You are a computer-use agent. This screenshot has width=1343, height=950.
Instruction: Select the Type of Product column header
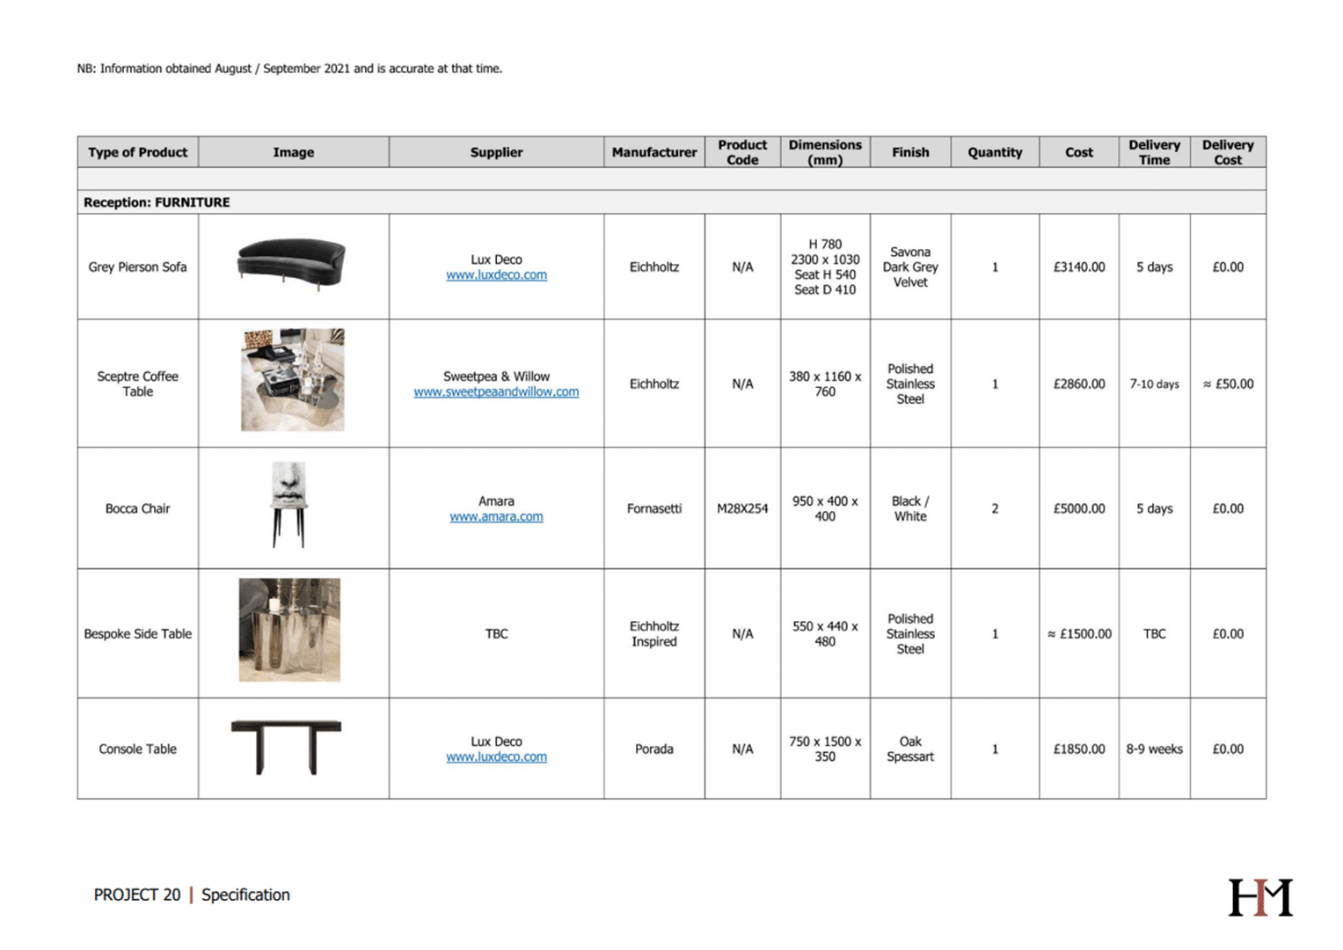(x=138, y=152)
